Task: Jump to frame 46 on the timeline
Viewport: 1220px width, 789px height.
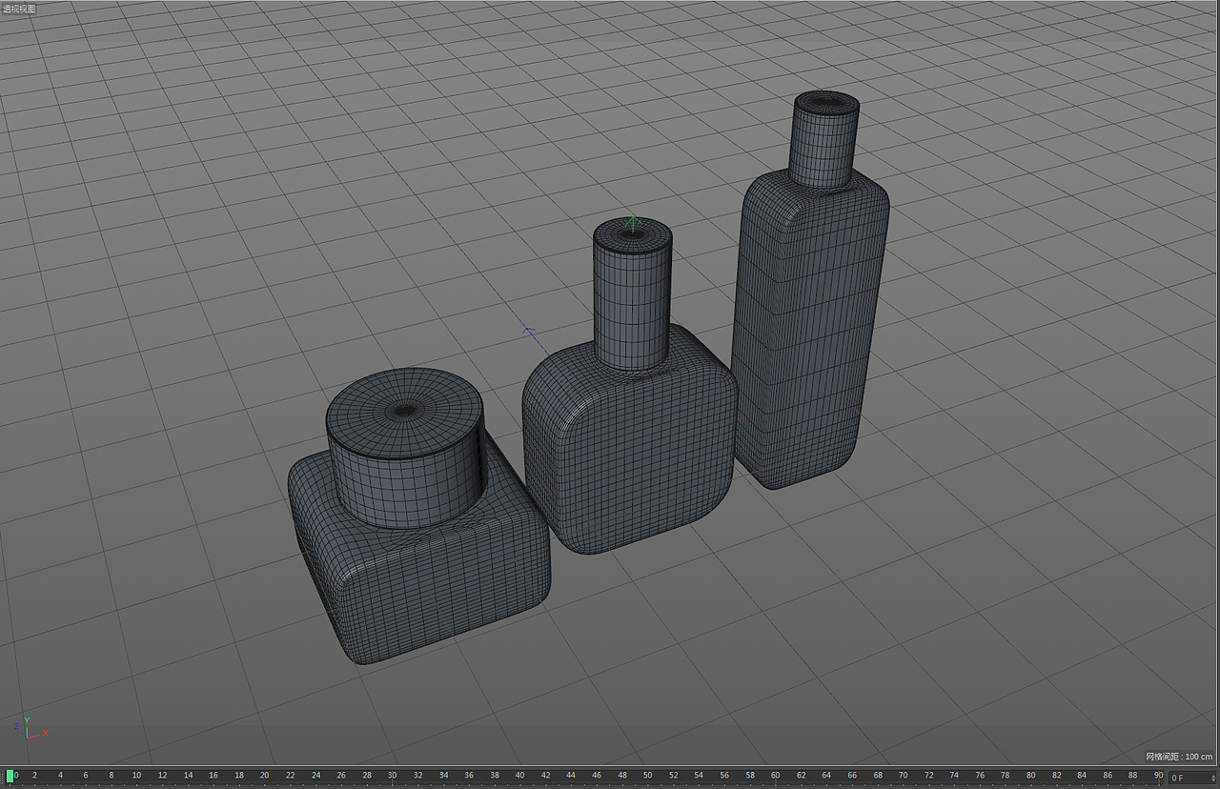Action: 597,776
